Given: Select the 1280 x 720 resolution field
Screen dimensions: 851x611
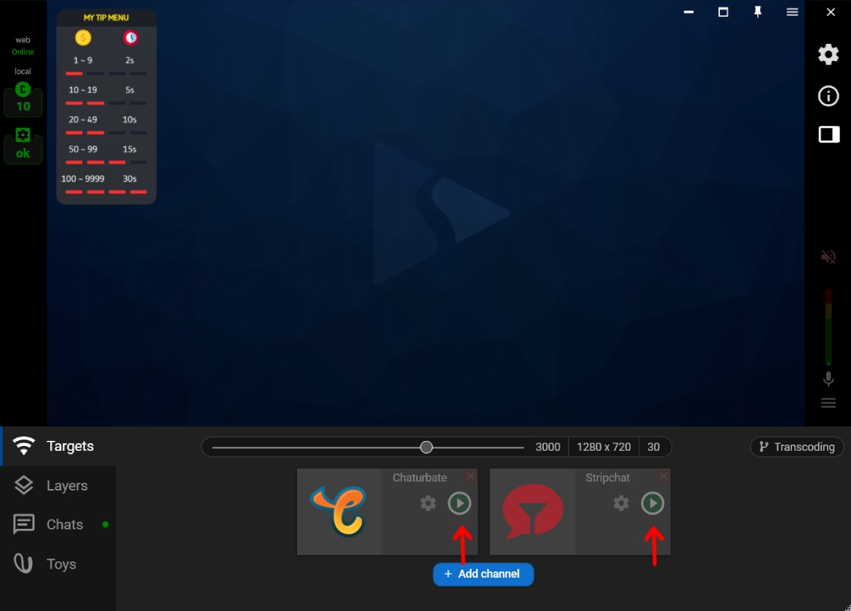Looking at the screenshot, I should [604, 447].
